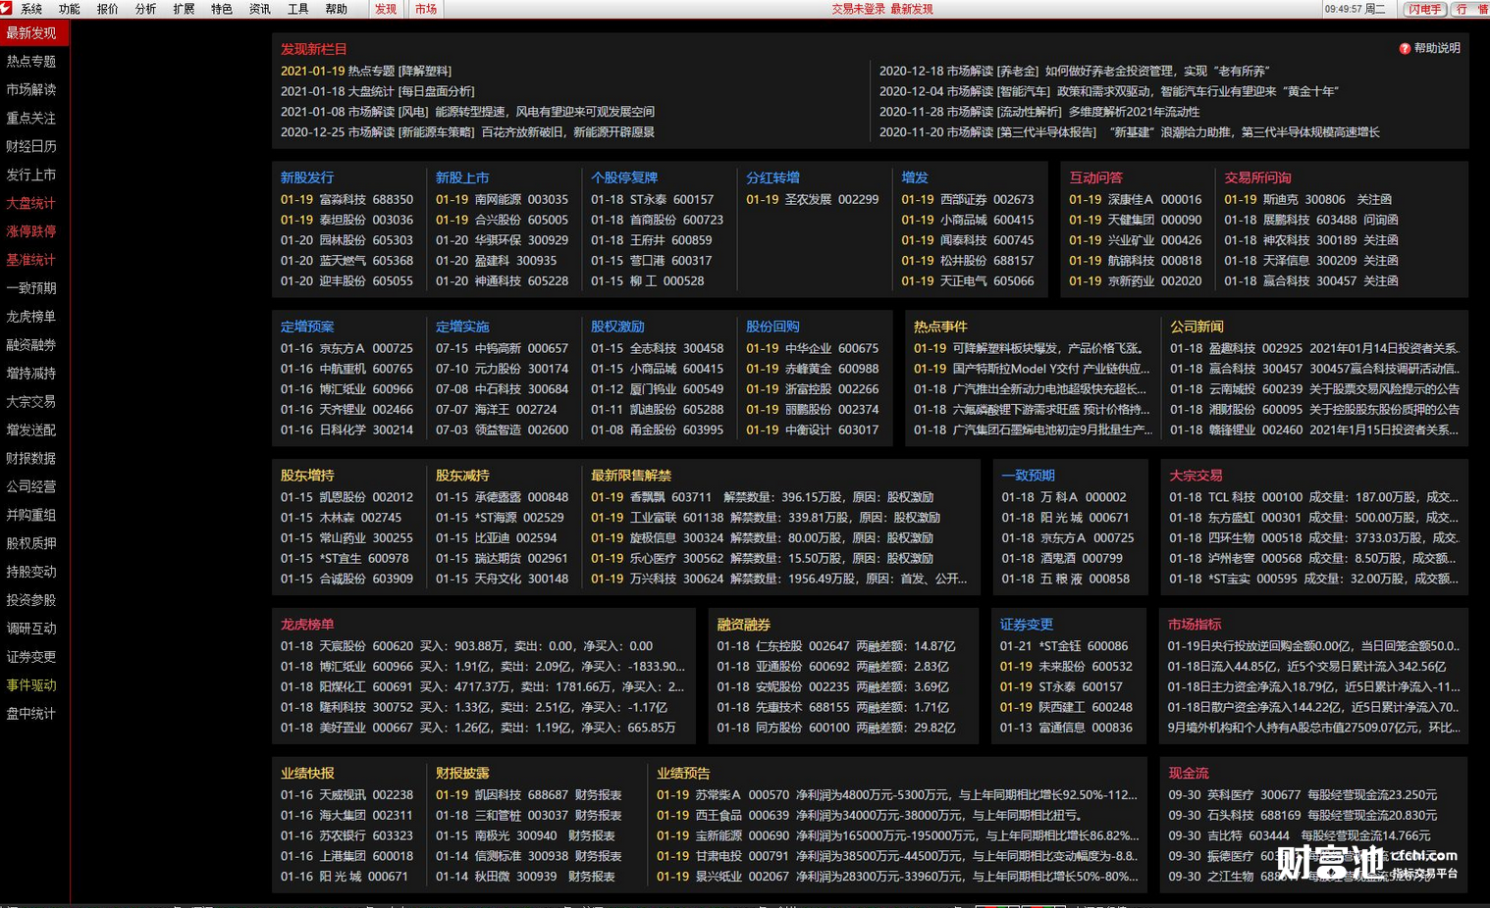Open the 报价 menu
Screen dimensions: 1490x908
pos(108,9)
